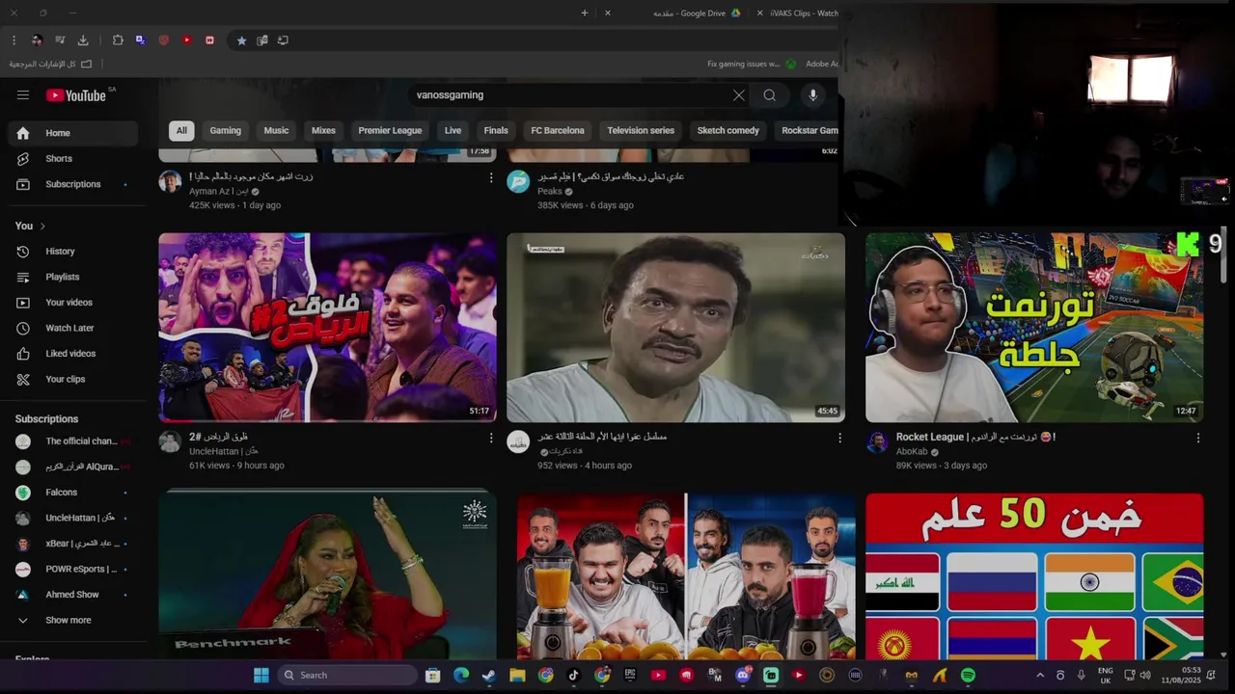1235x694 pixels.
Task: Open Windows Start menu
Action: coord(261,675)
